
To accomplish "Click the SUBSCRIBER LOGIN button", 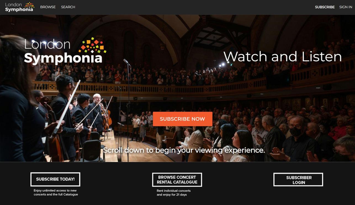I will coord(298,180).
